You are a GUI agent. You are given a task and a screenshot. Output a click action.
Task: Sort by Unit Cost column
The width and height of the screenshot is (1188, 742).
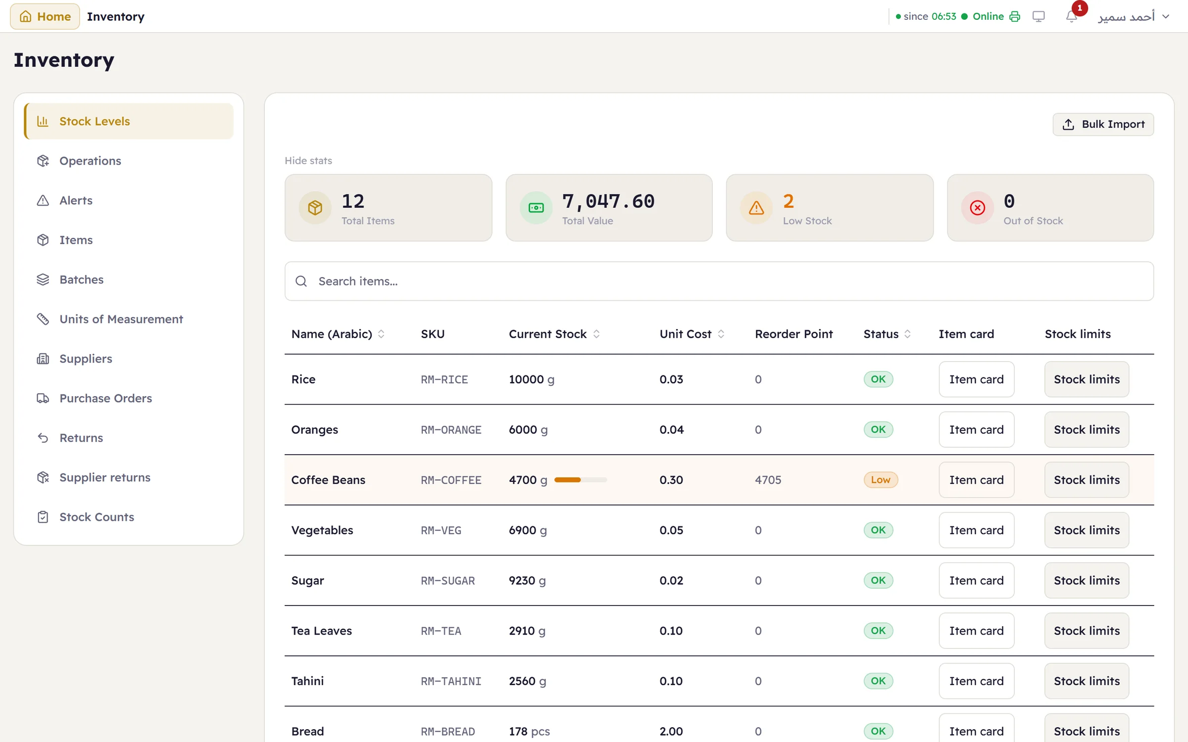(x=692, y=334)
